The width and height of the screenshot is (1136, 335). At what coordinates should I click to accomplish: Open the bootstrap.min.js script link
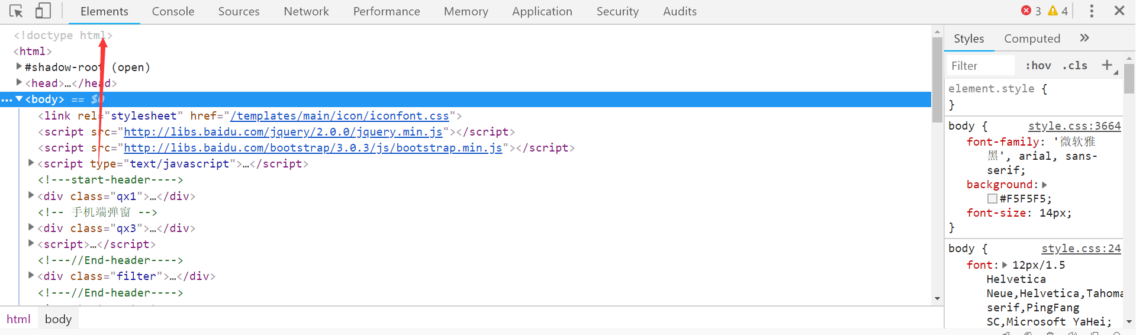[x=313, y=148]
